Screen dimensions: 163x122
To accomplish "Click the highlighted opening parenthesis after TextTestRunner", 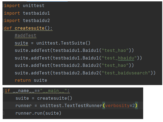I will tap(104, 106).
